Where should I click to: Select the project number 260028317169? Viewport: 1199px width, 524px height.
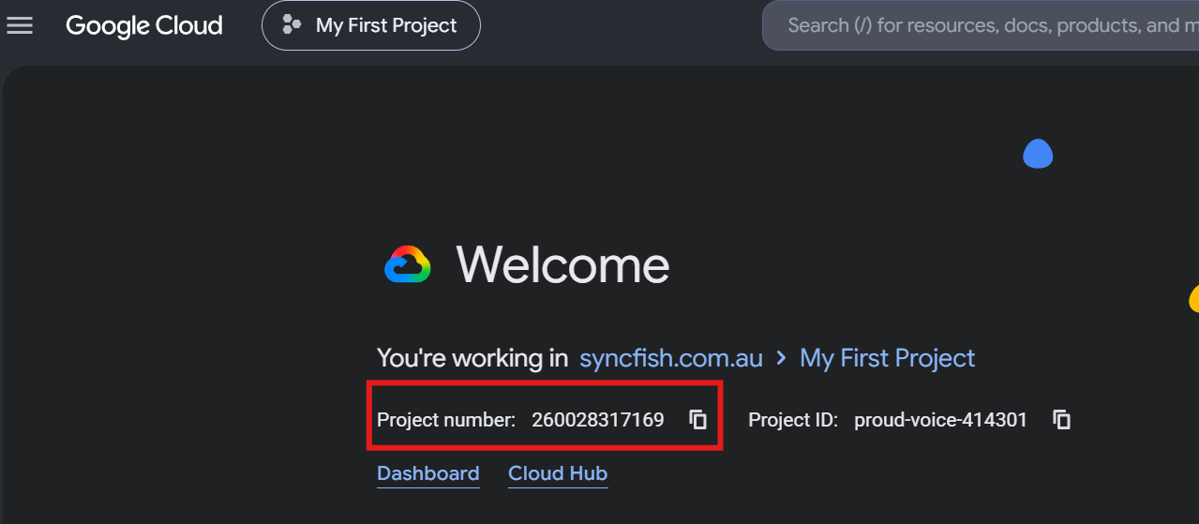tap(598, 420)
